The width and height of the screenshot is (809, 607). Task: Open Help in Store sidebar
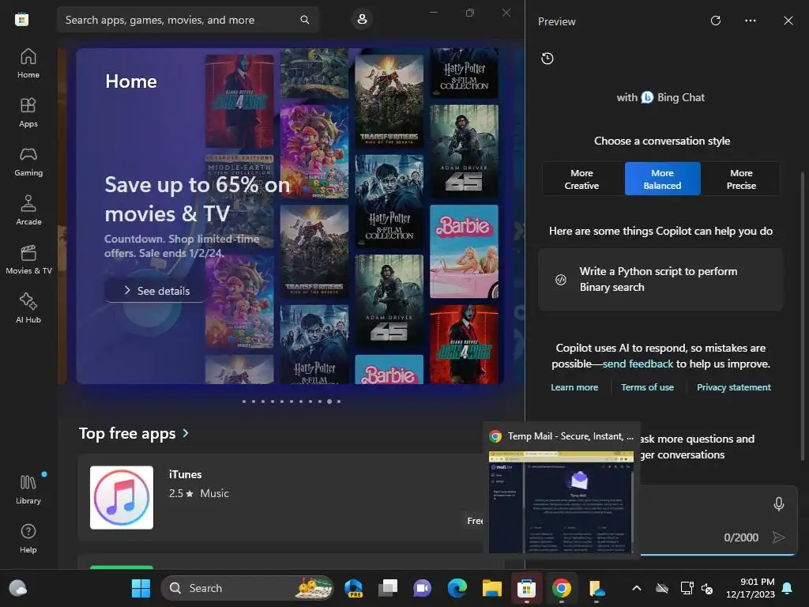tap(28, 538)
